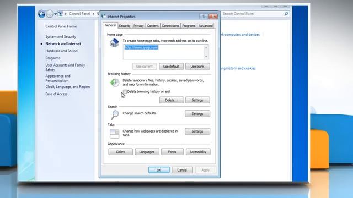Click the Languages button
The height and width of the screenshot is (198, 353).
[x=147, y=152]
